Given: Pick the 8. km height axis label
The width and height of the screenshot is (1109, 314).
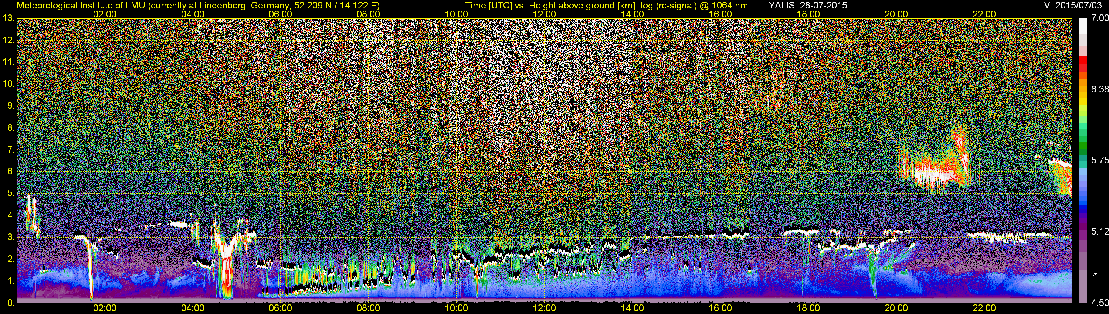Looking at the screenshot, I should [x=11, y=128].
